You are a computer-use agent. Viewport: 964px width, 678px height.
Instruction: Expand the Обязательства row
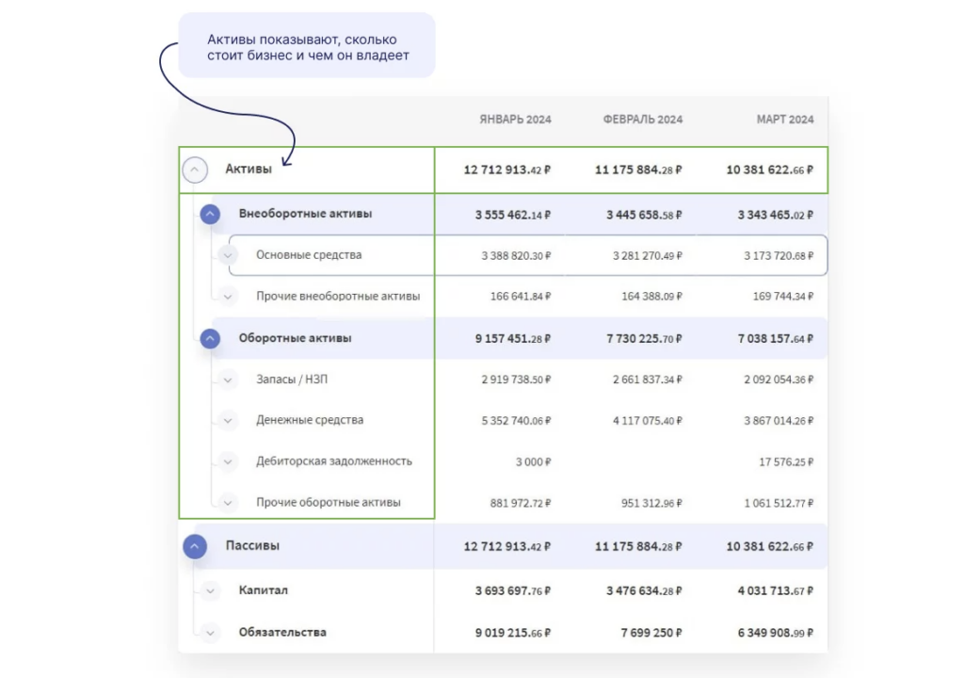click(210, 633)
